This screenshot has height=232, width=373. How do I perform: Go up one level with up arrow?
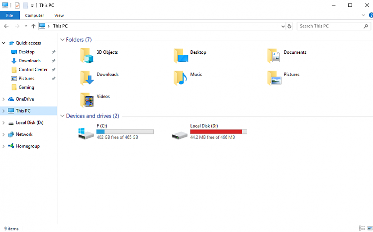[33, 26]
